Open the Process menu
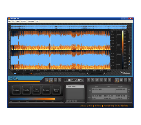This screenshot has width=141, height=125. tap(23, 21)
